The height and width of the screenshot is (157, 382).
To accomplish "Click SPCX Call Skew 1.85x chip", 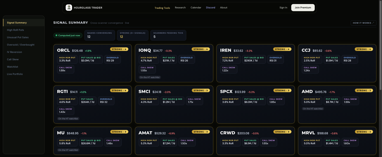I will (276, 101).
